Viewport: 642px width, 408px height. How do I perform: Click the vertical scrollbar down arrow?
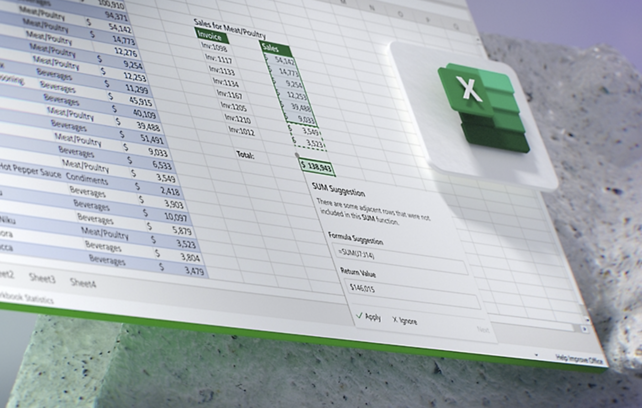tap(587, 320)
